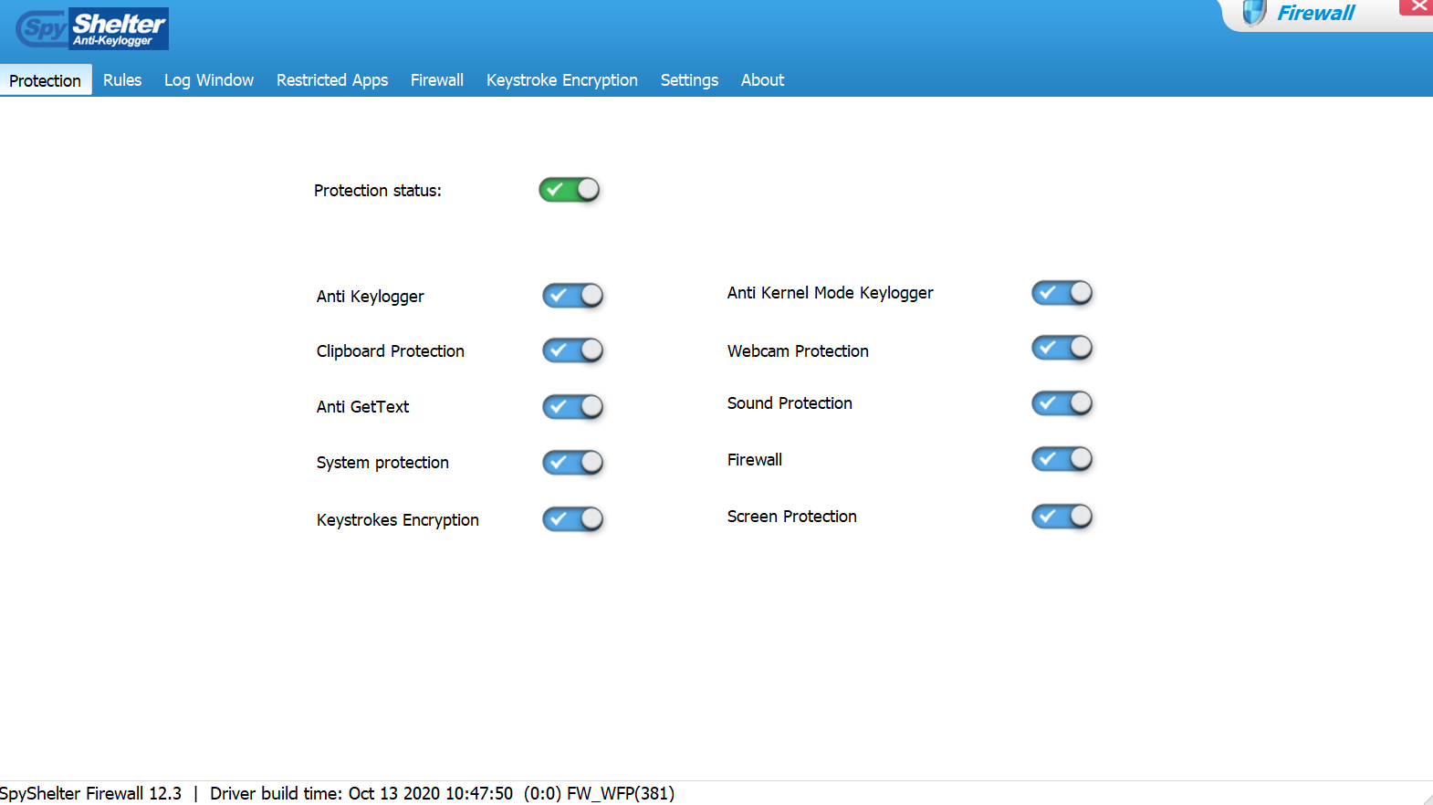Click the 'Protection status:' label

pos(378,191)
